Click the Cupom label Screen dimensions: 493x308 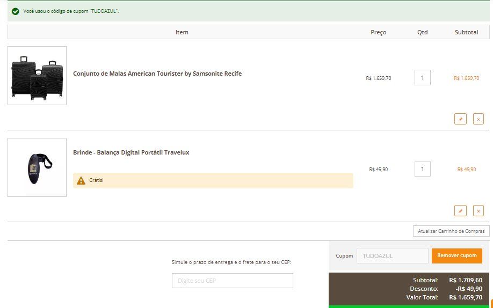pos(344,256)
